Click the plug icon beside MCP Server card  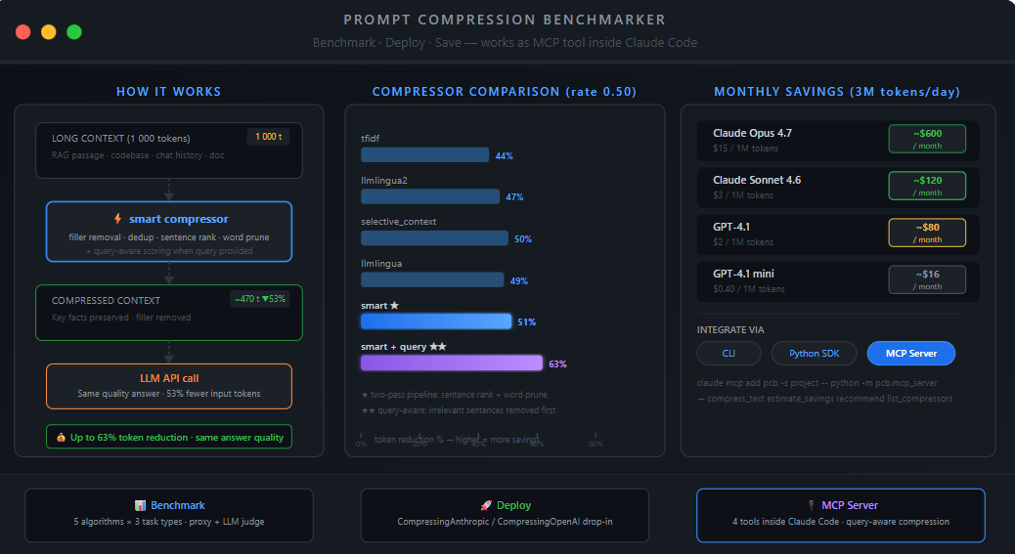[x=811, y=505]
